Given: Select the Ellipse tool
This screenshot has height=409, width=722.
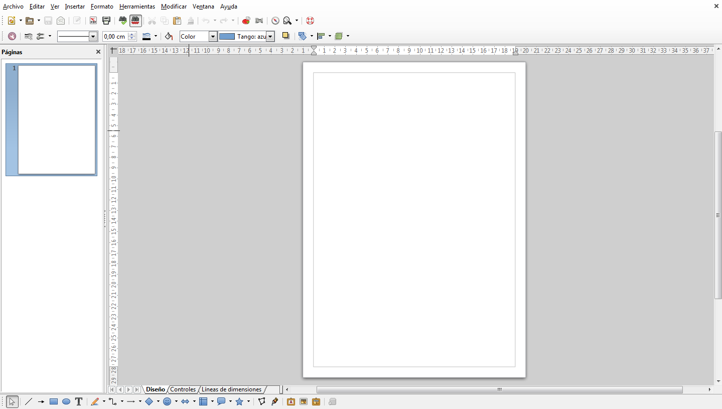Looking at the screenshot, I should pos(66,401).
